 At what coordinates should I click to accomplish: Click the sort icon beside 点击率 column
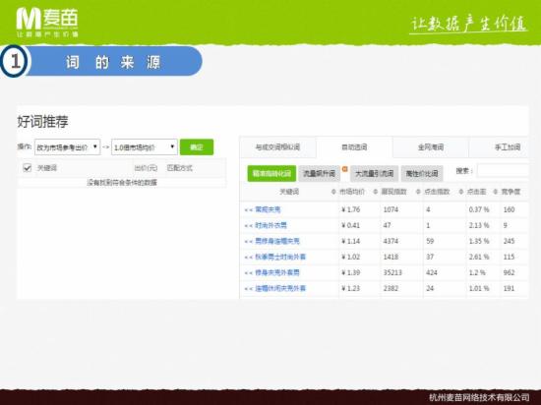(x=461, y=192)
